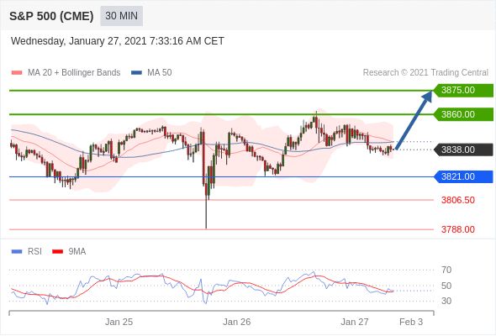Click the 30 MIN timeframe badge
Viewport: 496px width, 336px height.
tap(121, 16)
